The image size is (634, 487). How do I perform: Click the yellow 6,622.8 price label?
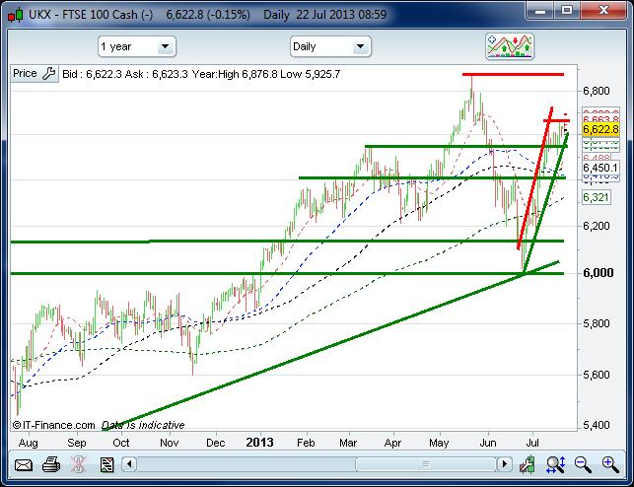point(600,129)
